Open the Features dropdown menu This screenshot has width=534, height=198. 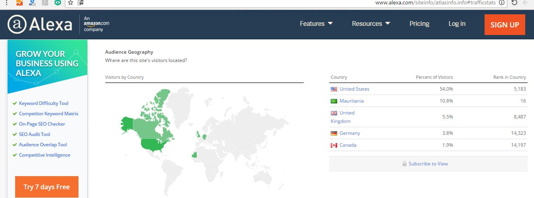[316, 24]
